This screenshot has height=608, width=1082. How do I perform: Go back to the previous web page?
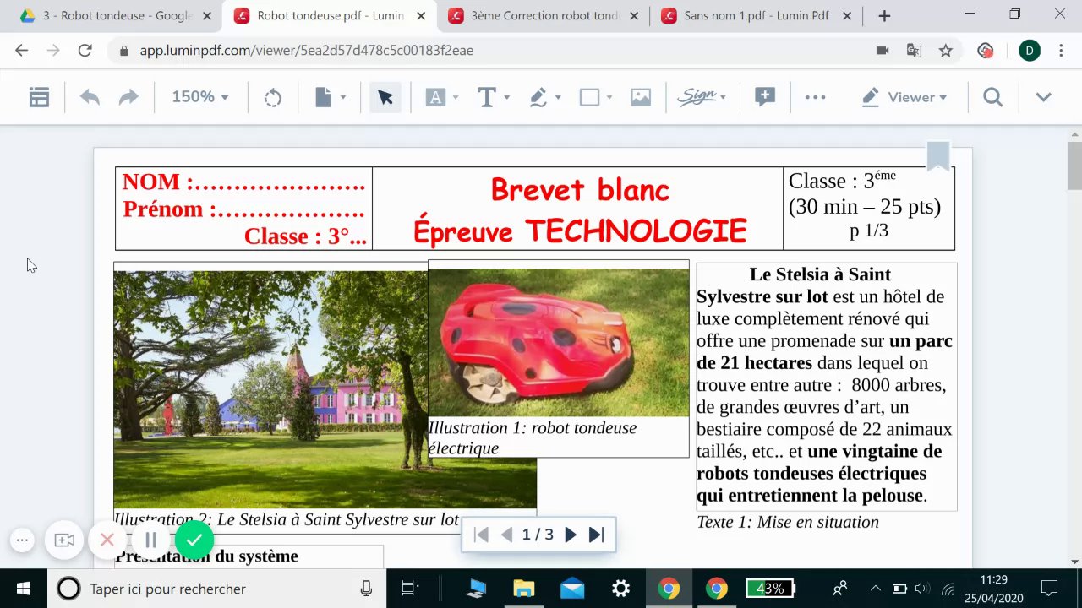(22, 51)
